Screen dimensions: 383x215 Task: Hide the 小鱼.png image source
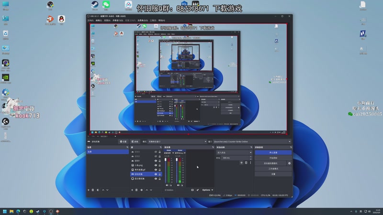pyautogui.click(x=156, y=165)
